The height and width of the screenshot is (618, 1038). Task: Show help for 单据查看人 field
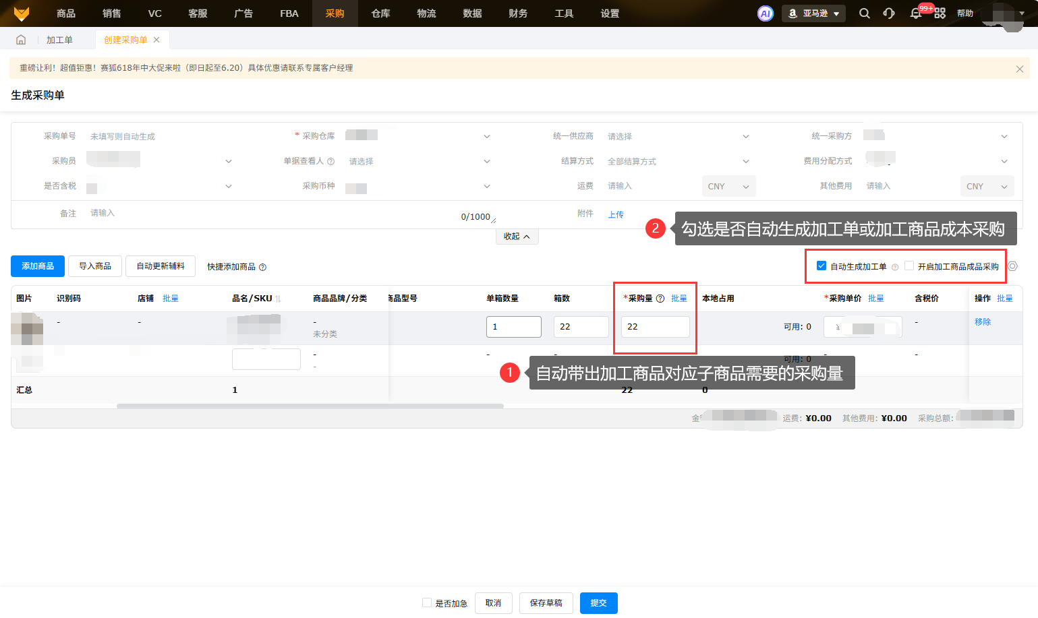(x=330, y=161)
